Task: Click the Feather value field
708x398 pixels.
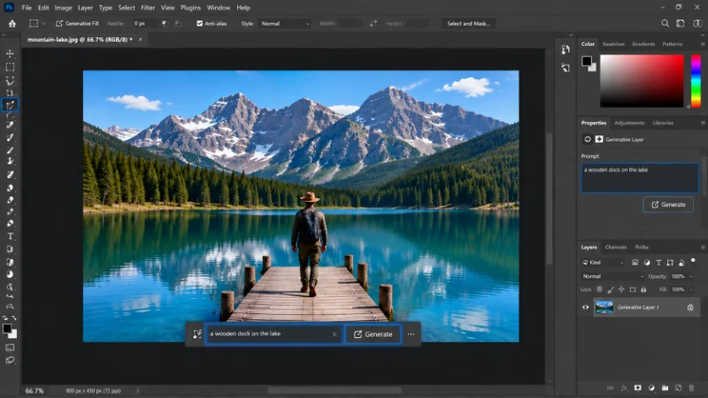Action: click(x=146, y=24)
